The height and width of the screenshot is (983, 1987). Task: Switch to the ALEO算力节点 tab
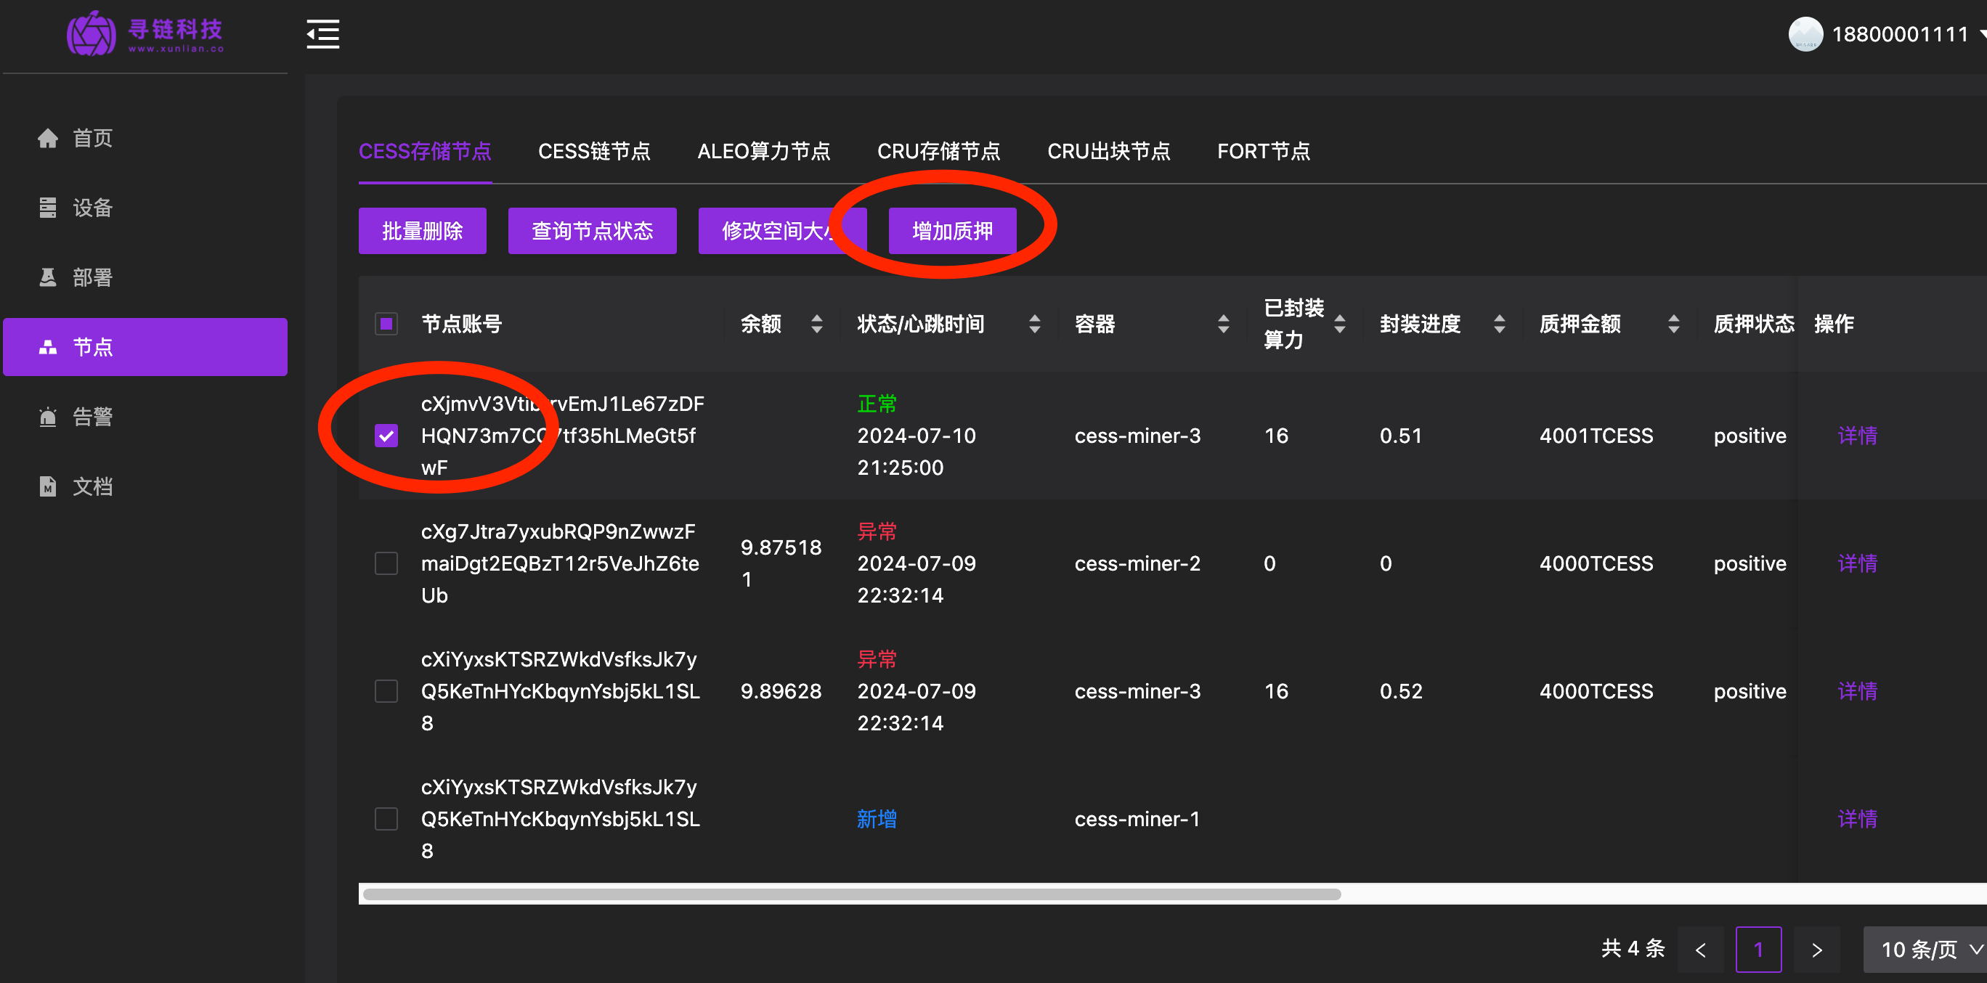pos(763,151)
